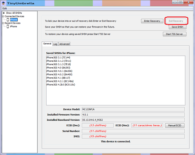Viewport: 195px width, 155px height.
Task: Close the TinyUmbrella window
Action: pyautogui.click(x=188, y=2)
